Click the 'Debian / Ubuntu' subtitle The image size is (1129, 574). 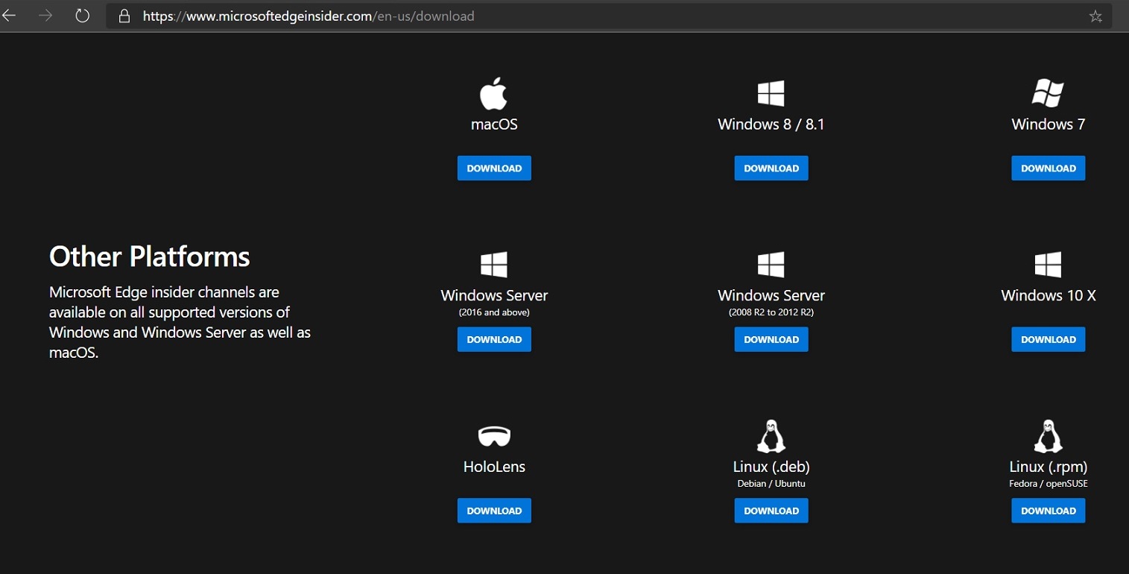pyautogui.click(x=771, y=483)
